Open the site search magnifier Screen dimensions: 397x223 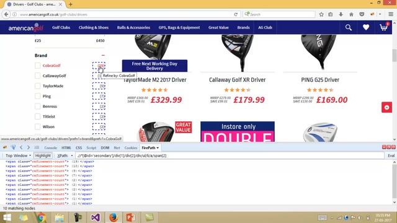coord(349,27)
